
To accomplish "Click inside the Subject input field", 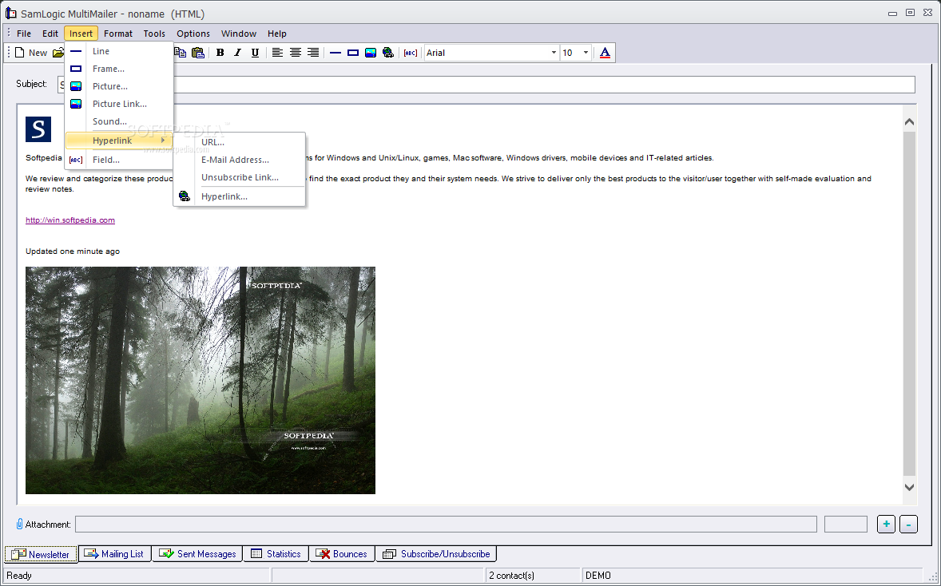I will click(x=486, y=85).
